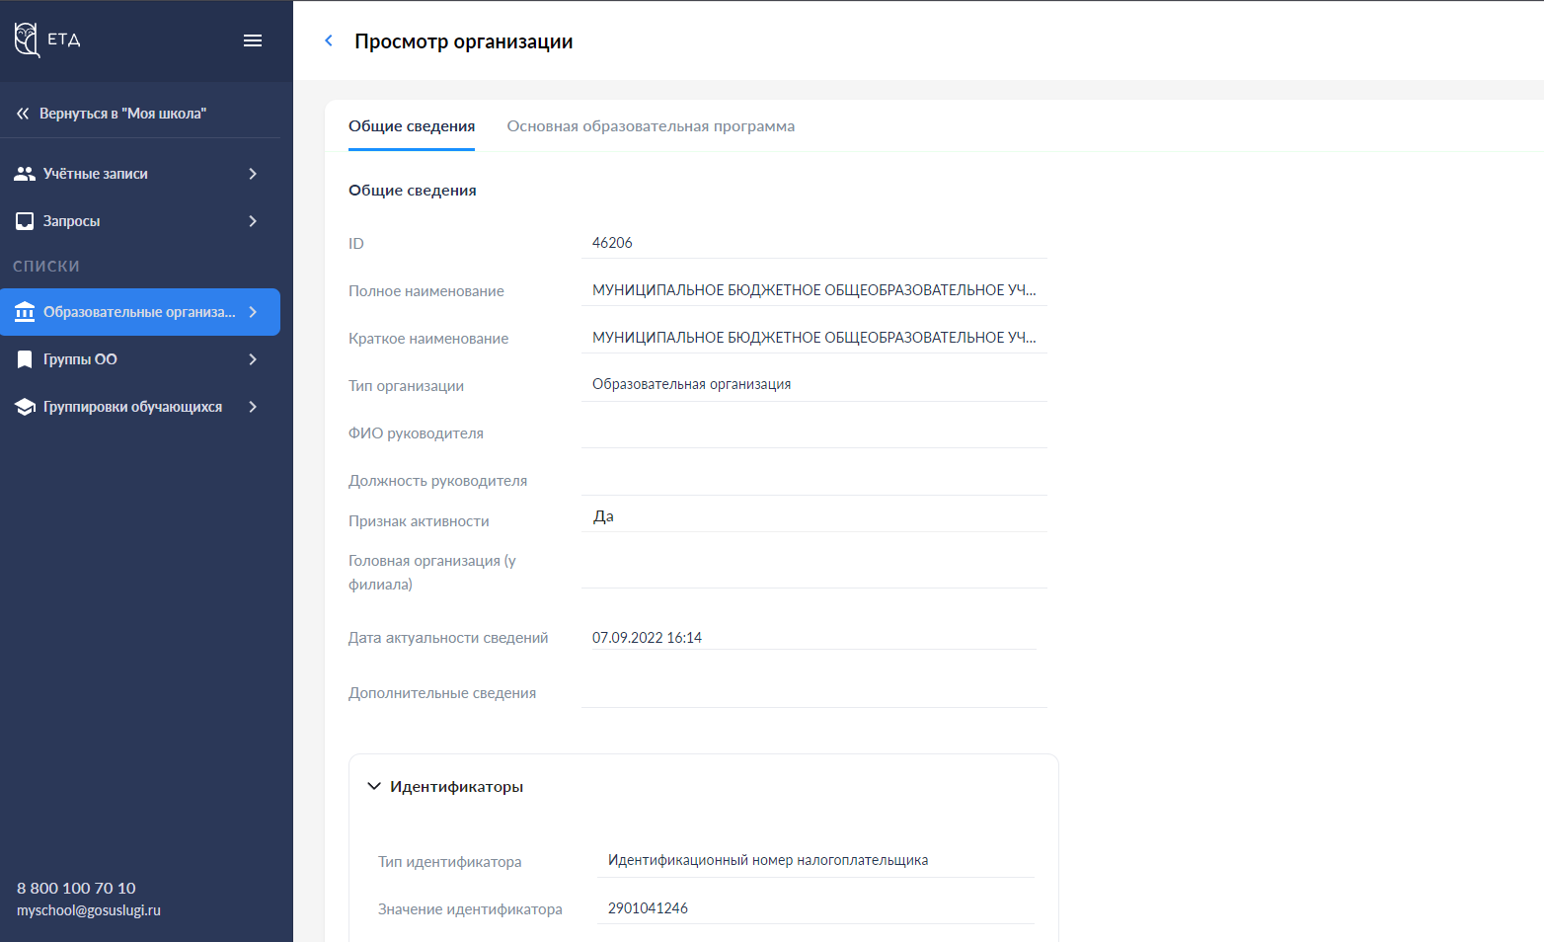
Task: Click the graduation cap icon for Группировки обучающихся
Action: coord(25,407)
